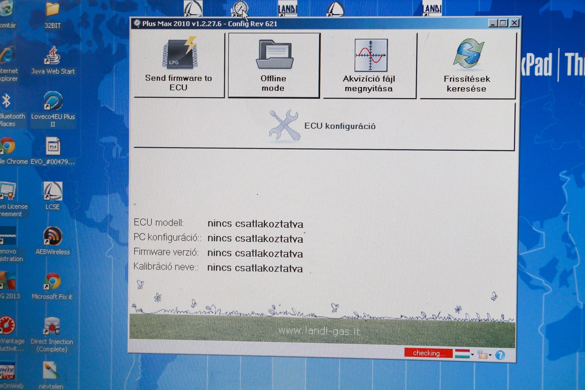Click Send firmware to ECU button
The image size is (585, 390).
tap(179, 65)
